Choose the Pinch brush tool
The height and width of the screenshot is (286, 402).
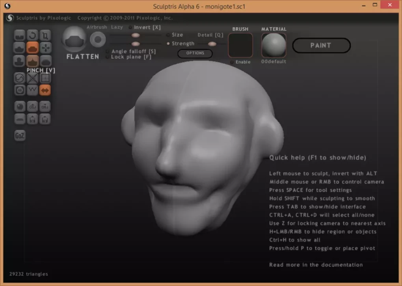pyautogui.click(x=32, y=61)
